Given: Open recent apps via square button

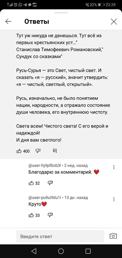Looking at the screenshot, I should 88,251.
